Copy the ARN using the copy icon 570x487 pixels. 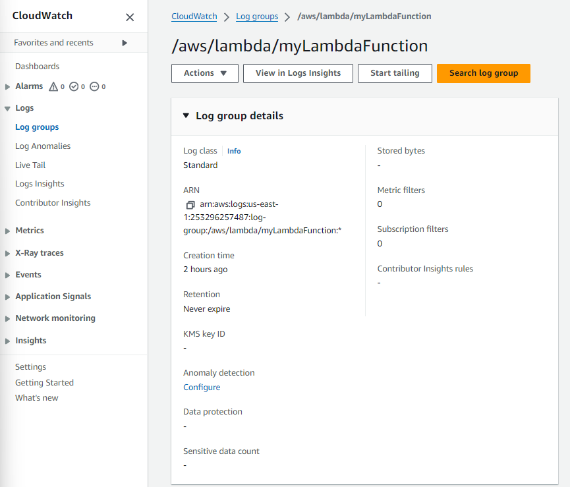point(190,205)
